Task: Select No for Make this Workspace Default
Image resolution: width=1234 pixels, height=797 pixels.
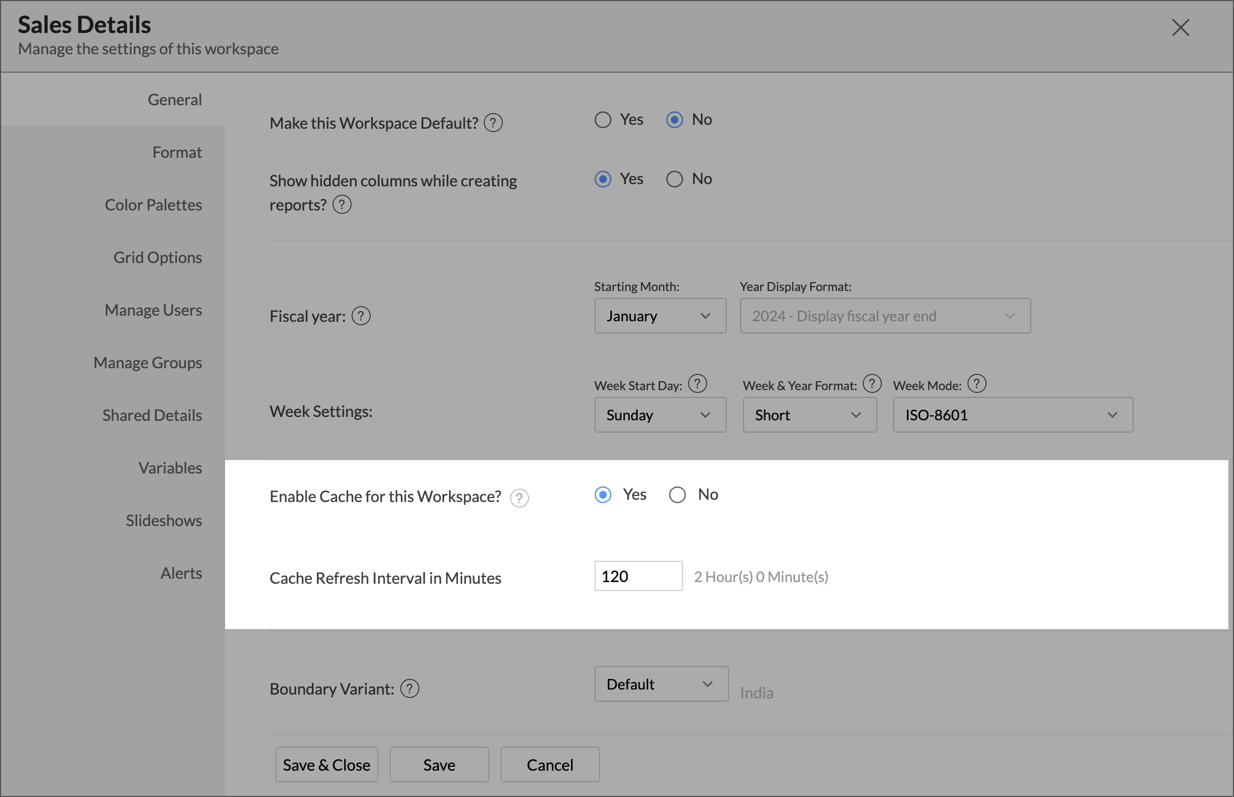Action: [674, 120]
